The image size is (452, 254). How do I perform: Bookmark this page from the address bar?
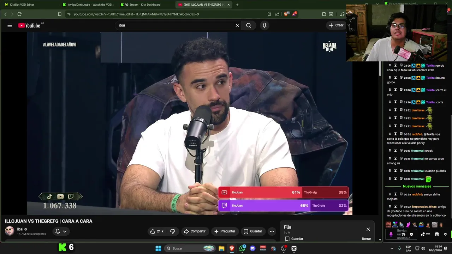pos(60,14)
